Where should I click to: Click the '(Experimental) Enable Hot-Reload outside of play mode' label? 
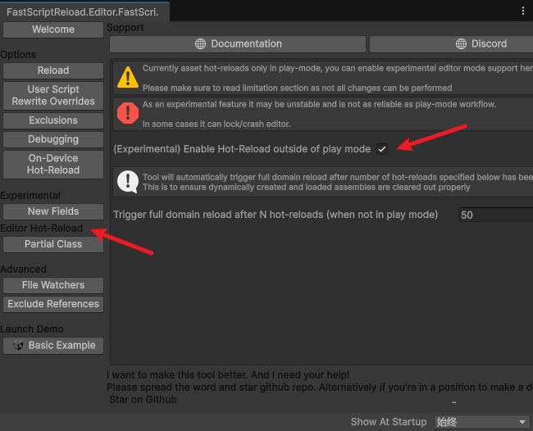point(242,149)
